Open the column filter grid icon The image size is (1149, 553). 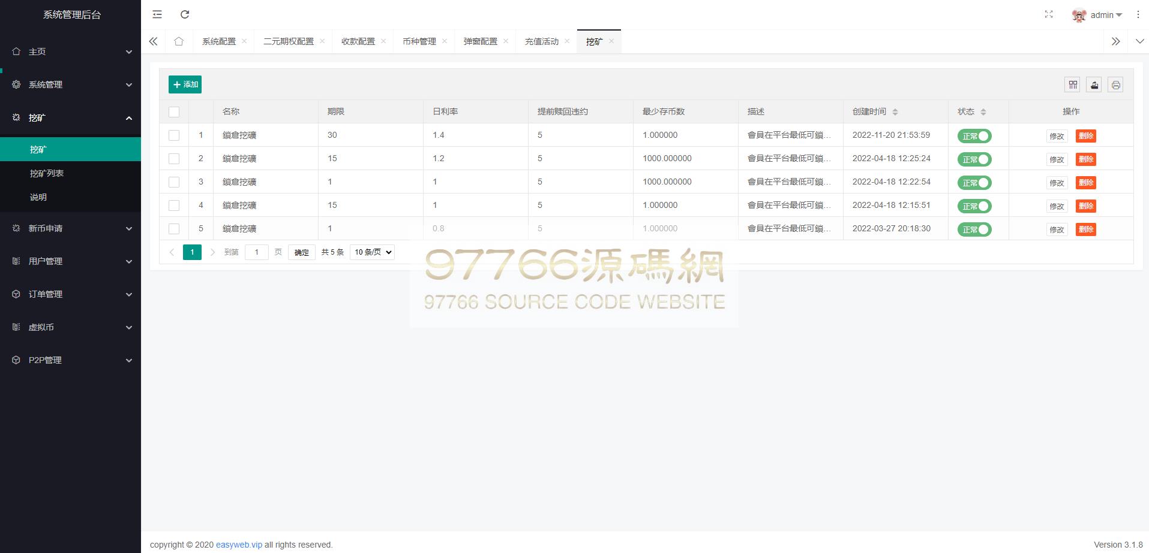point(1073,84)
